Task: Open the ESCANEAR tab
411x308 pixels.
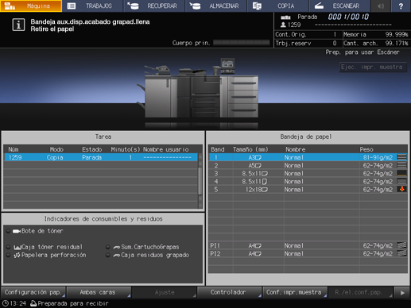Action: pyautogui.click(x=339, y=6)
